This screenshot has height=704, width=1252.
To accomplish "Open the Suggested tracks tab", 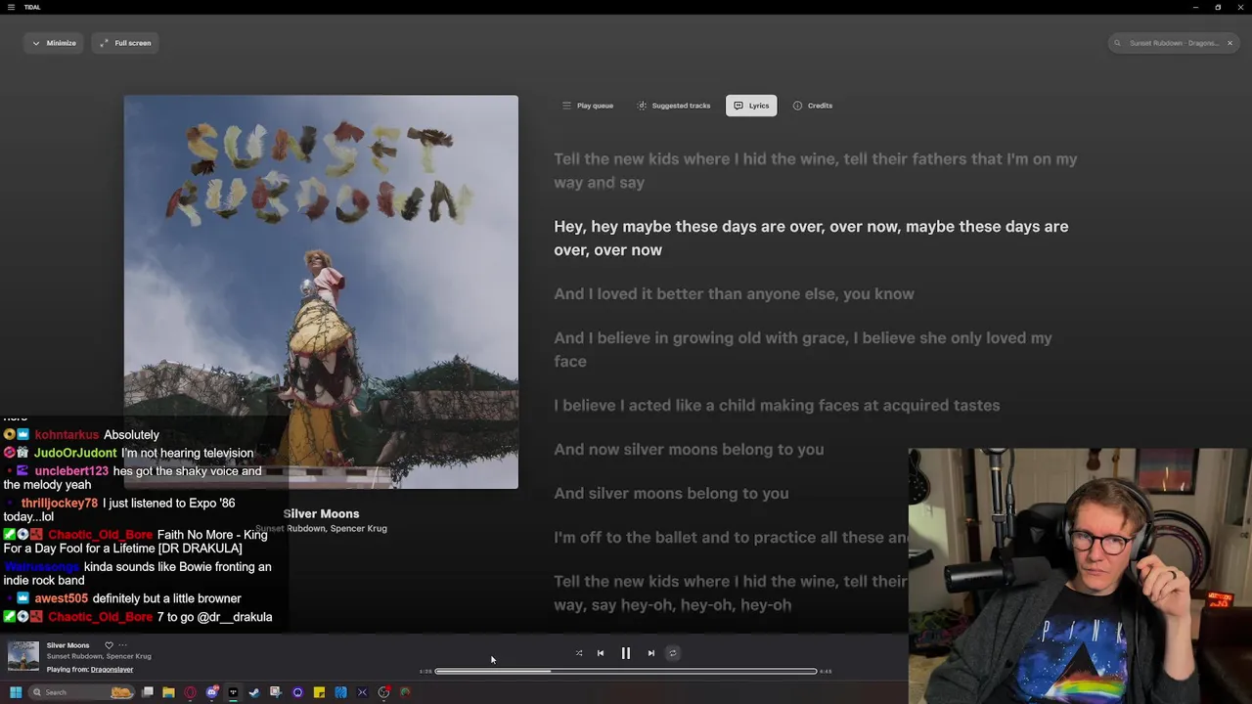I will click(674, 106).
